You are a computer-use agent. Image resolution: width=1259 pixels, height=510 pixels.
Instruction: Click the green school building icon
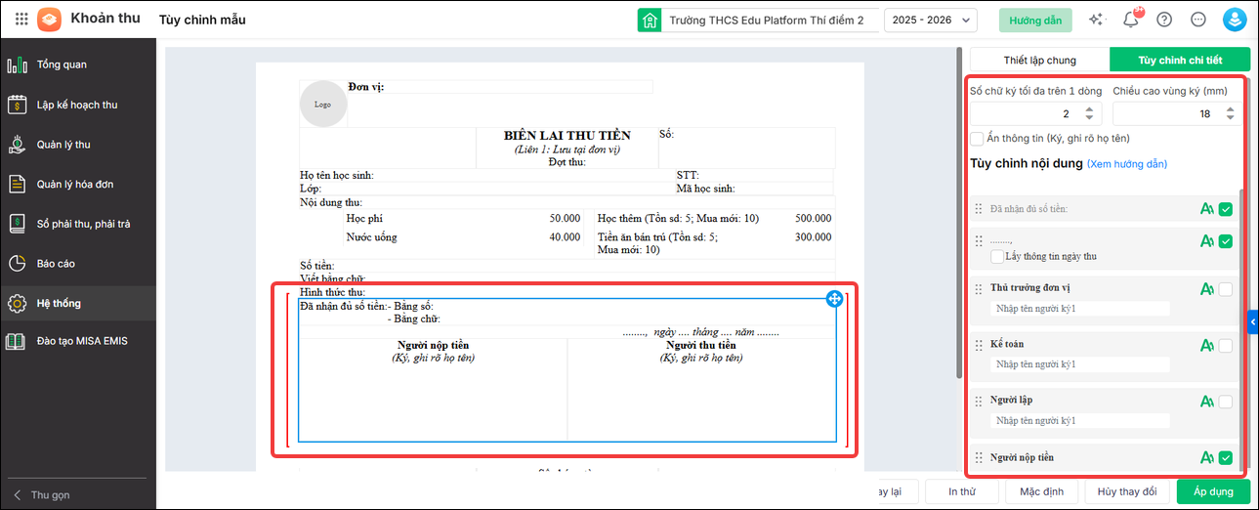[x=650, y=20]
